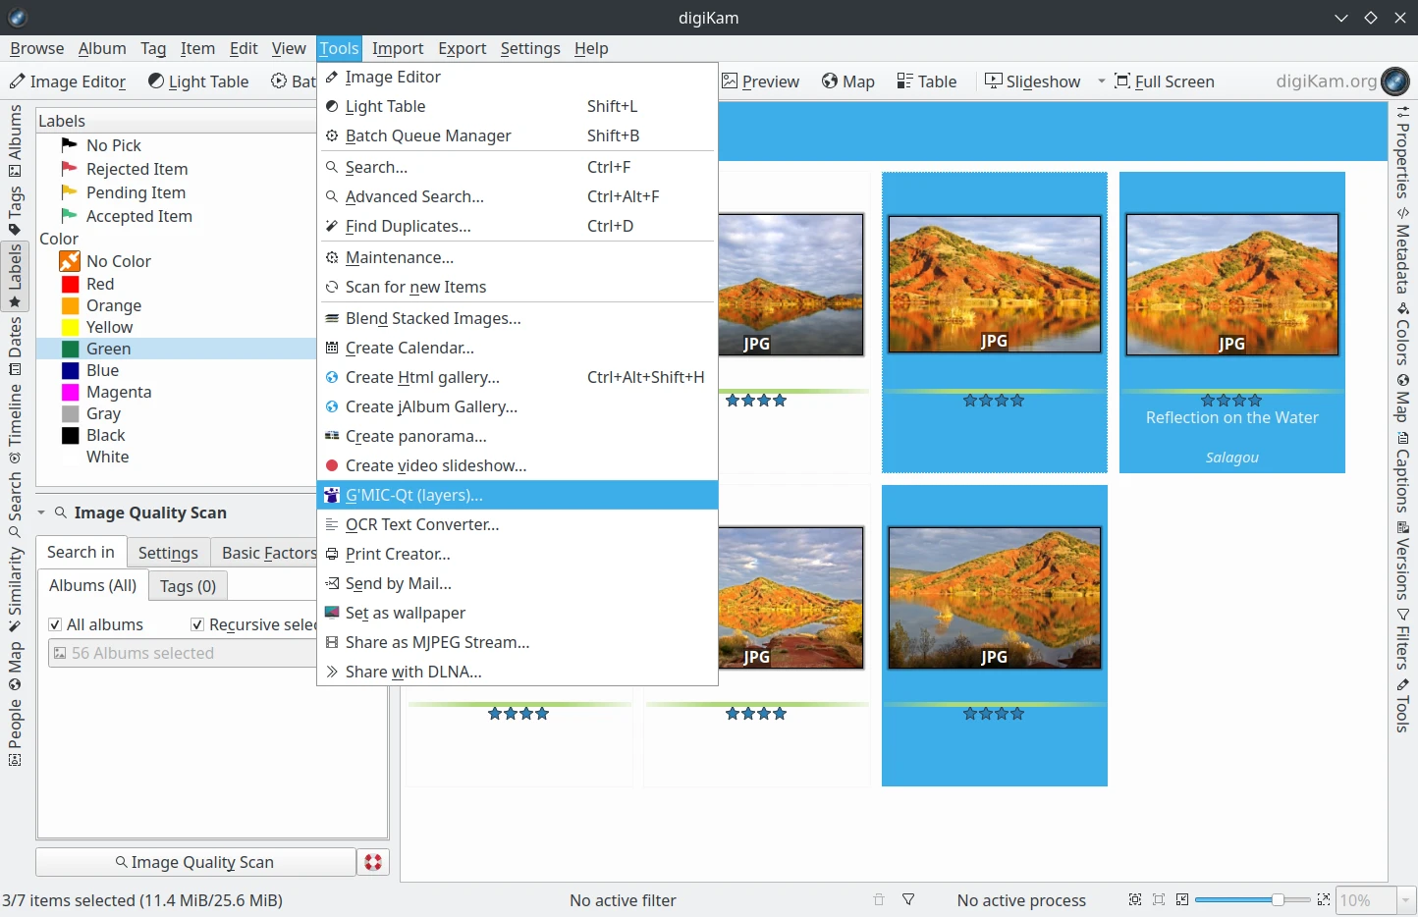1418x917 pixels.
Task: Switch to Map view in the toolbar
Action: click(x=848, y=81)
